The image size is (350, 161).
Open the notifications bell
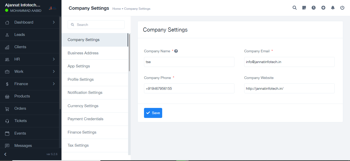333,8
